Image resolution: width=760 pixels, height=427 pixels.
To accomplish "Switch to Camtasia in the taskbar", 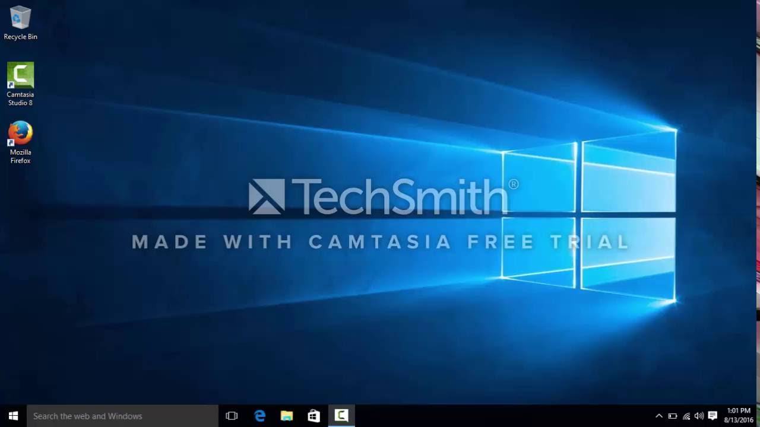I will coord(341,416).
